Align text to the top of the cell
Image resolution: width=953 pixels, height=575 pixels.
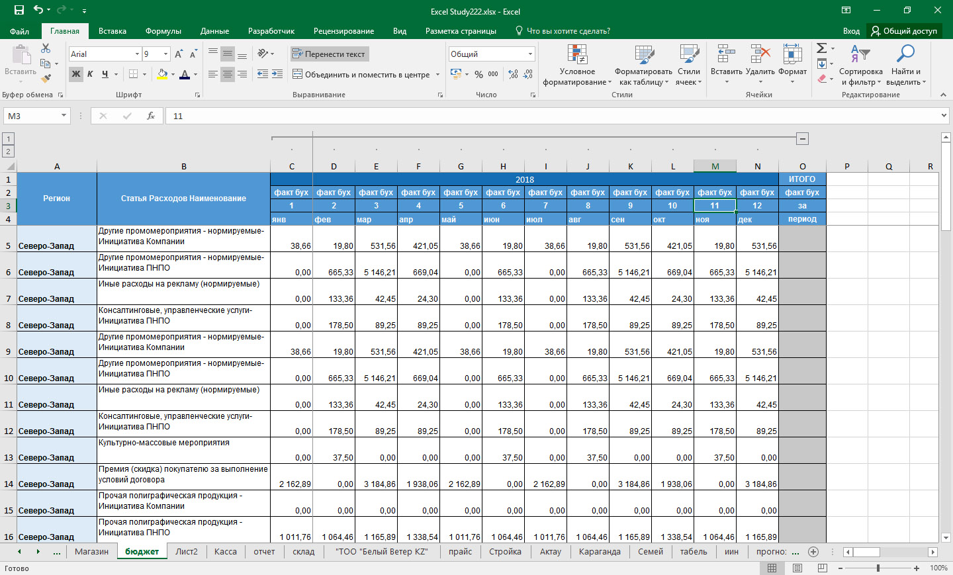click(213, 54)
